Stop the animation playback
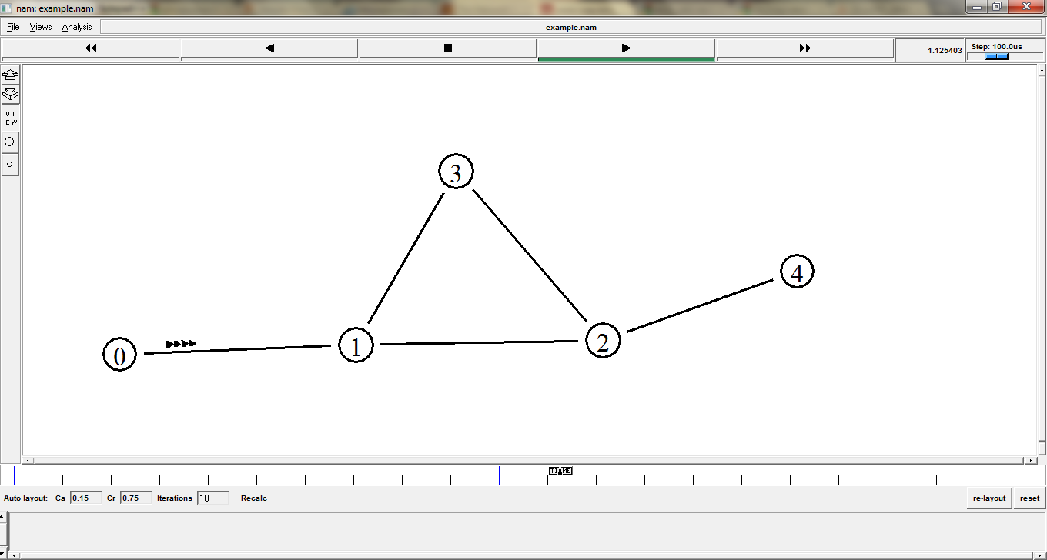This screenshot has height=560, width=1047. coord(448,48)
